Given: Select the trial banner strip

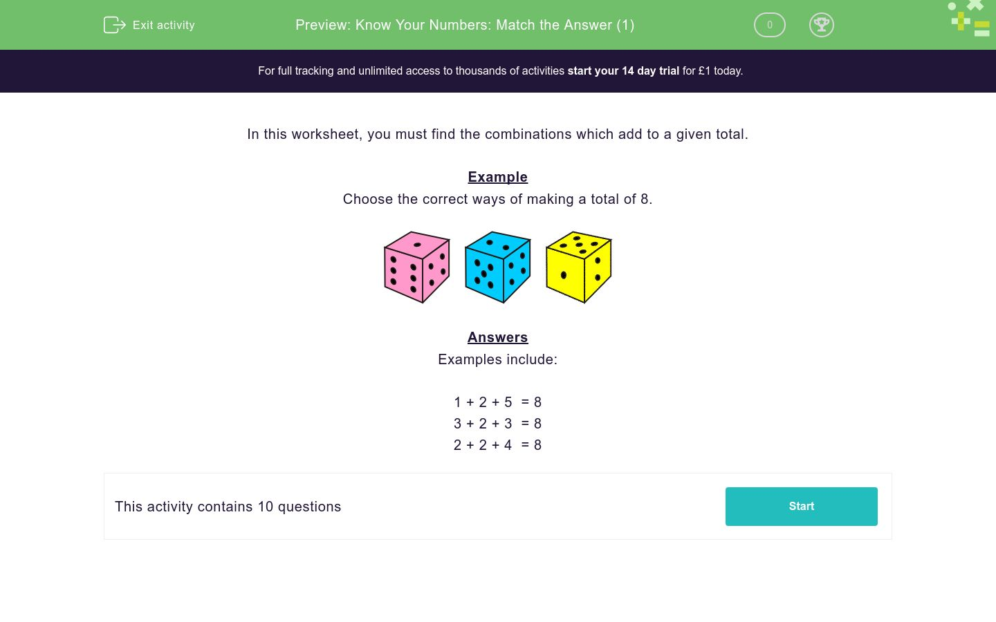Looking at the screenshot, I should point(498,70).
